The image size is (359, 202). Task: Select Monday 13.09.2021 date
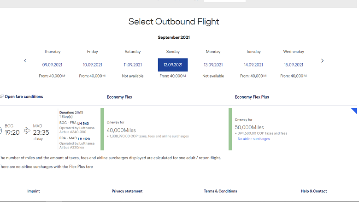pyautogui.click(x=213, y=65)
